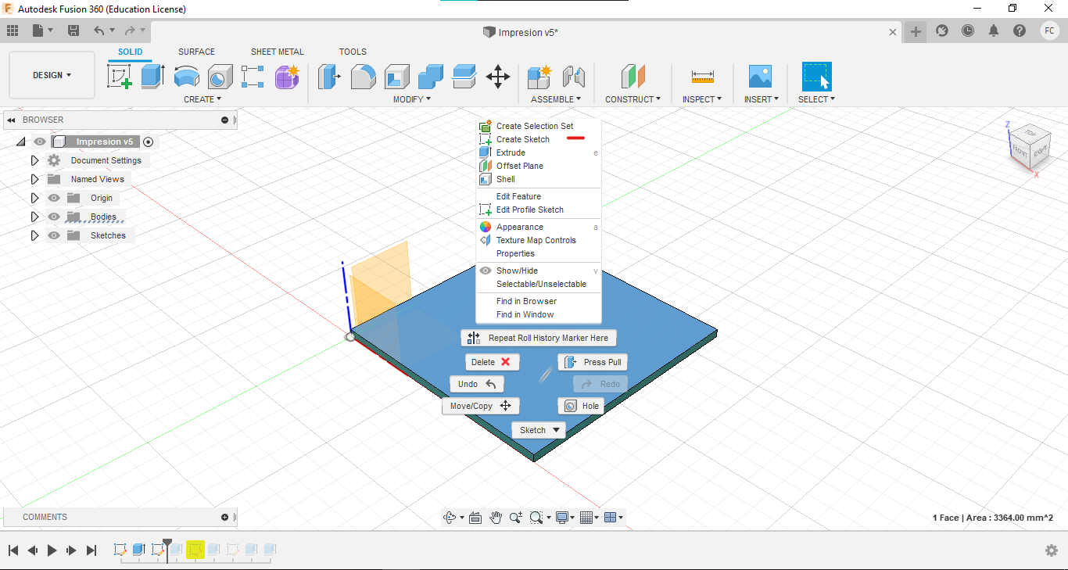The image size is (1068, 570).
Task: Toggle the Origin folder visibility eye
Action: pos(54,198)
